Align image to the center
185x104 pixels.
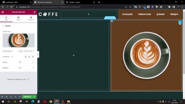(x=29, y=57)
